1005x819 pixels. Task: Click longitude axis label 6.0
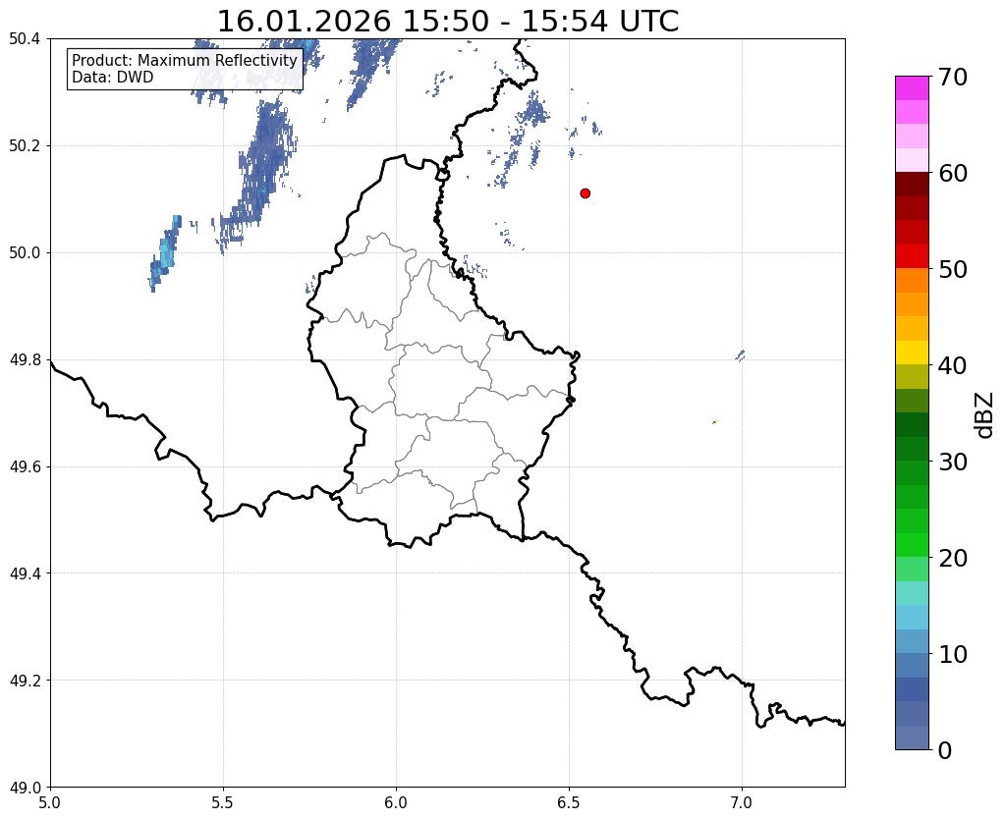(x=396, y=803)
